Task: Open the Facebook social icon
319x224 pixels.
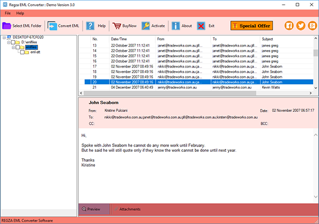Action: 290,25
